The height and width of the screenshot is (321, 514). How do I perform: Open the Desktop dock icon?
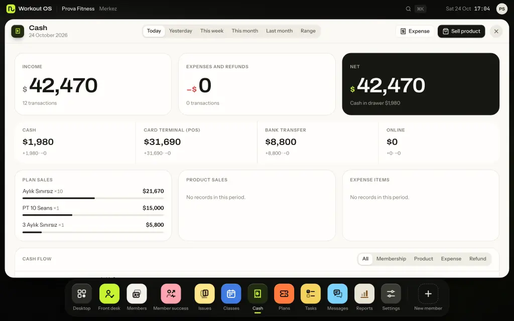click(x=82, y=294)
